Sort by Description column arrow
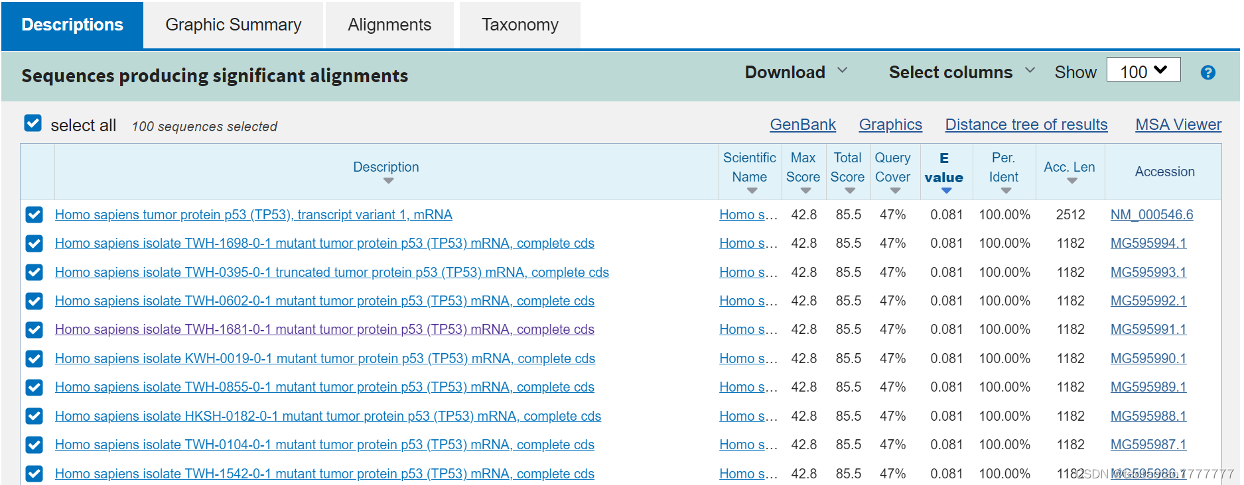Screen dimensions: 1244x485 [388, 181]
